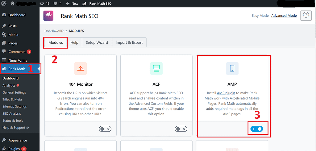Open Rank Math SEO in the admin bar

pyautogui.click(x=97, y=3)
